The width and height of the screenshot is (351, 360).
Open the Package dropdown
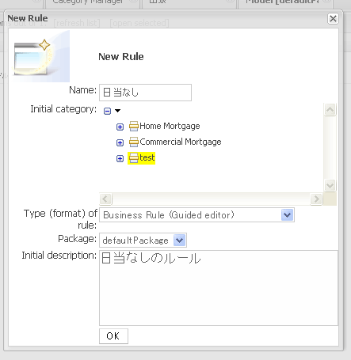180,241
